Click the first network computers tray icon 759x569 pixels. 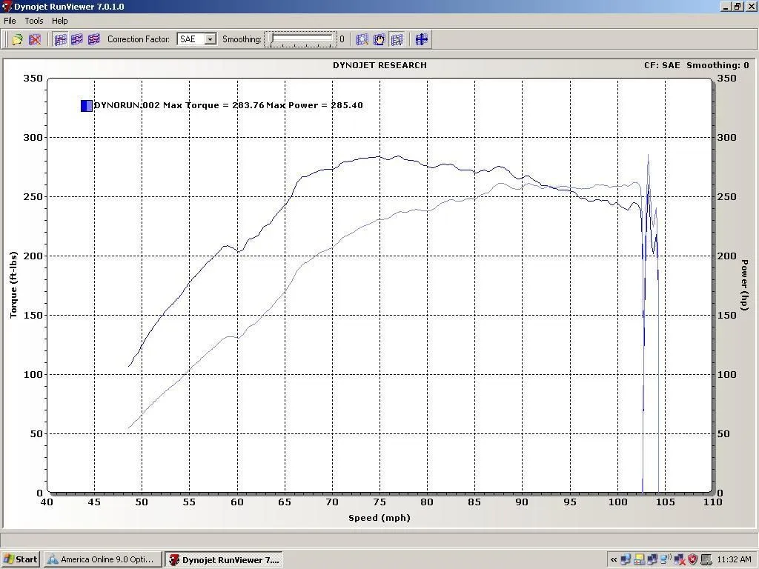626,560
